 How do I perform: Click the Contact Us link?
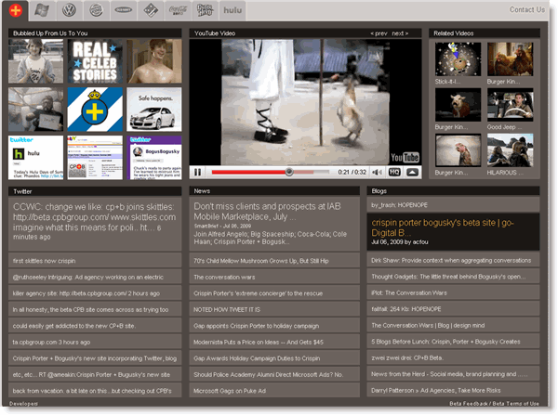click(x=527, y=9)
